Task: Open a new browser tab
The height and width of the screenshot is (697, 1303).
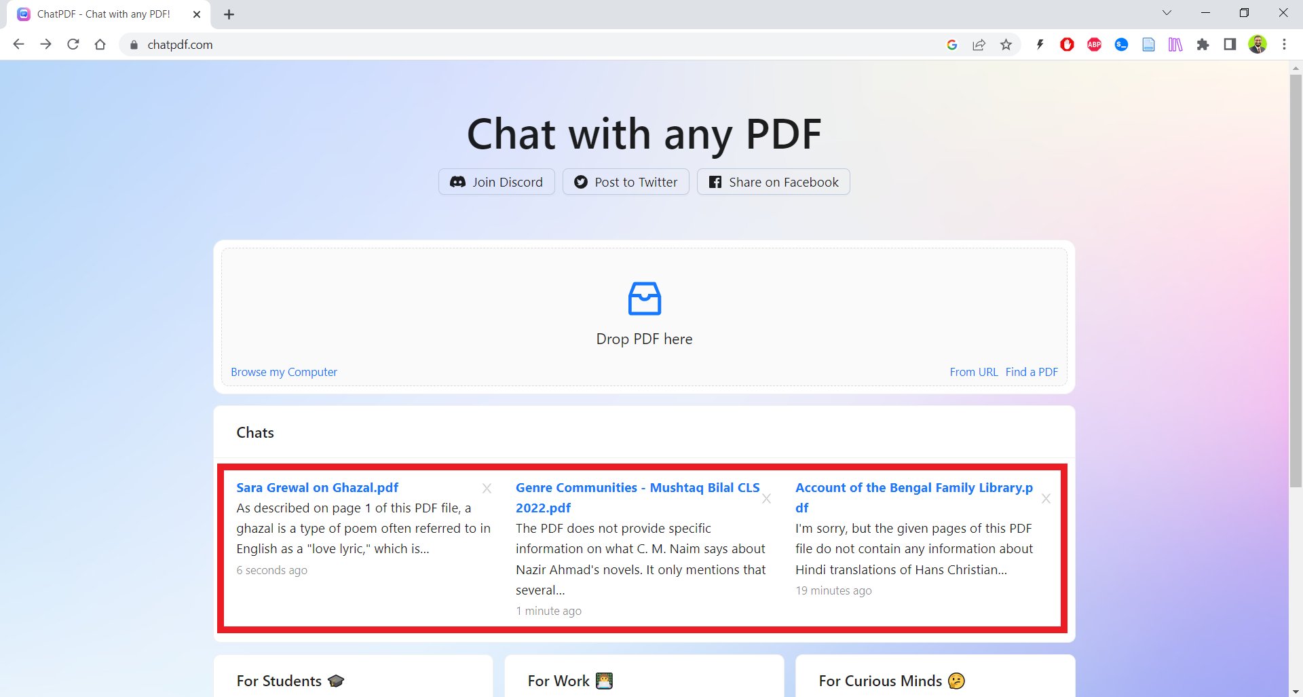Action: point(229,14)
